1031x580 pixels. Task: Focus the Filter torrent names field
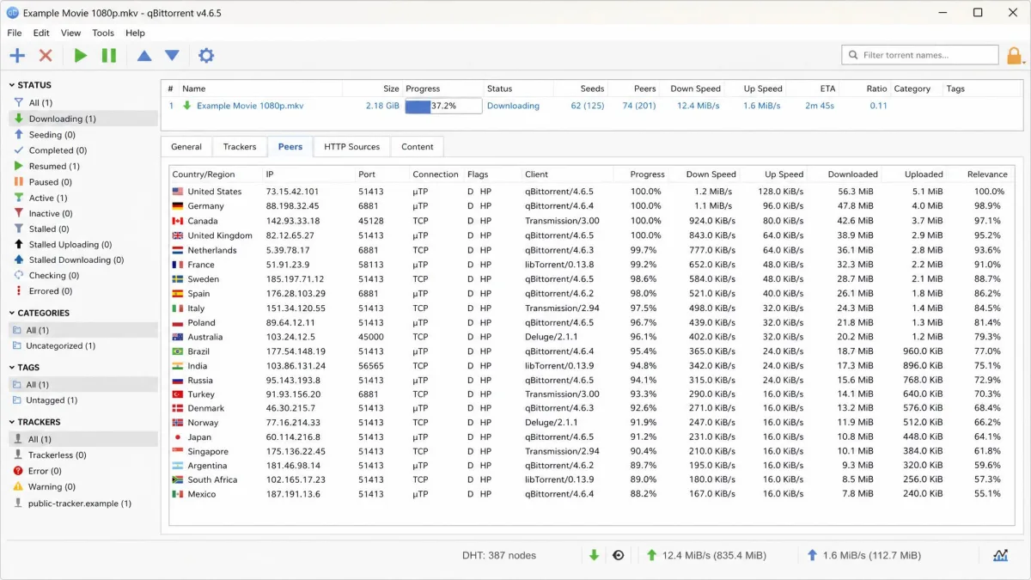click(x=920, y=55)
